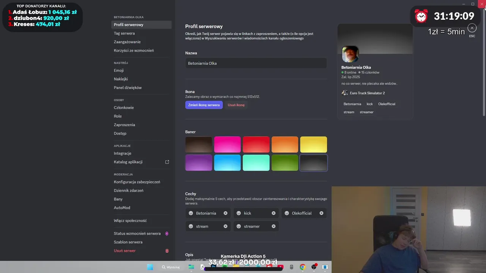Click the server avatar in preview card
Image resolution: width=486 pixels, height=273 pixels.
[350, 54]
